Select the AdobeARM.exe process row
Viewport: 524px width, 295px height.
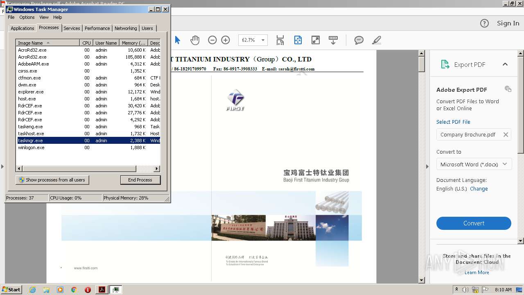coord(88,64)
